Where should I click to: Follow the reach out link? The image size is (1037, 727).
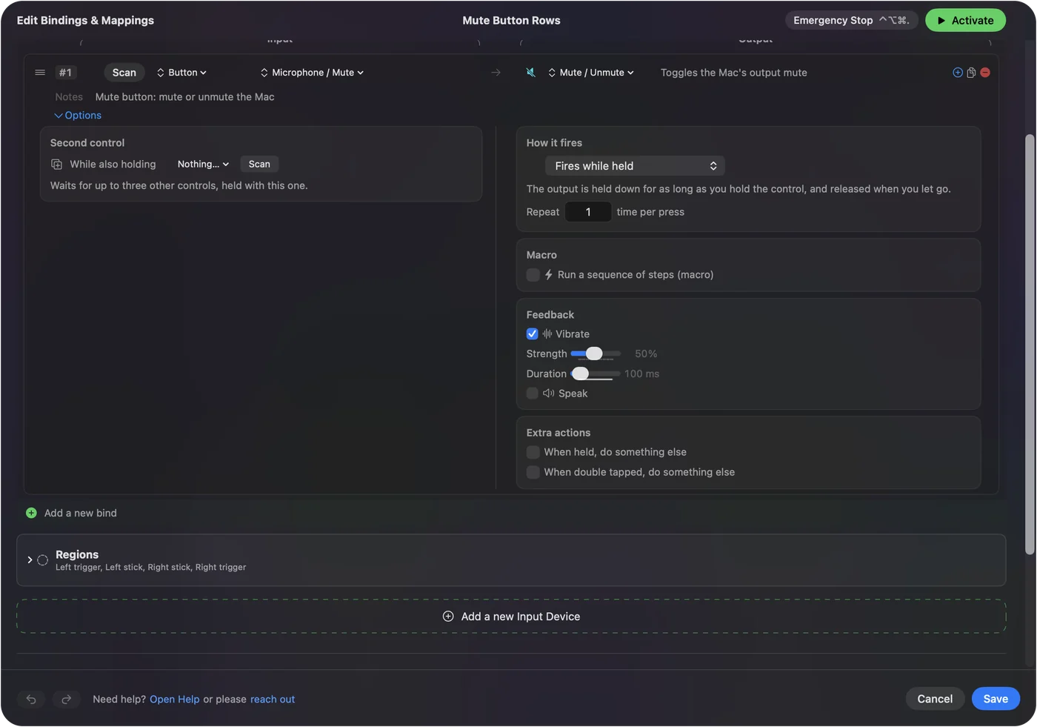[273, 700]
